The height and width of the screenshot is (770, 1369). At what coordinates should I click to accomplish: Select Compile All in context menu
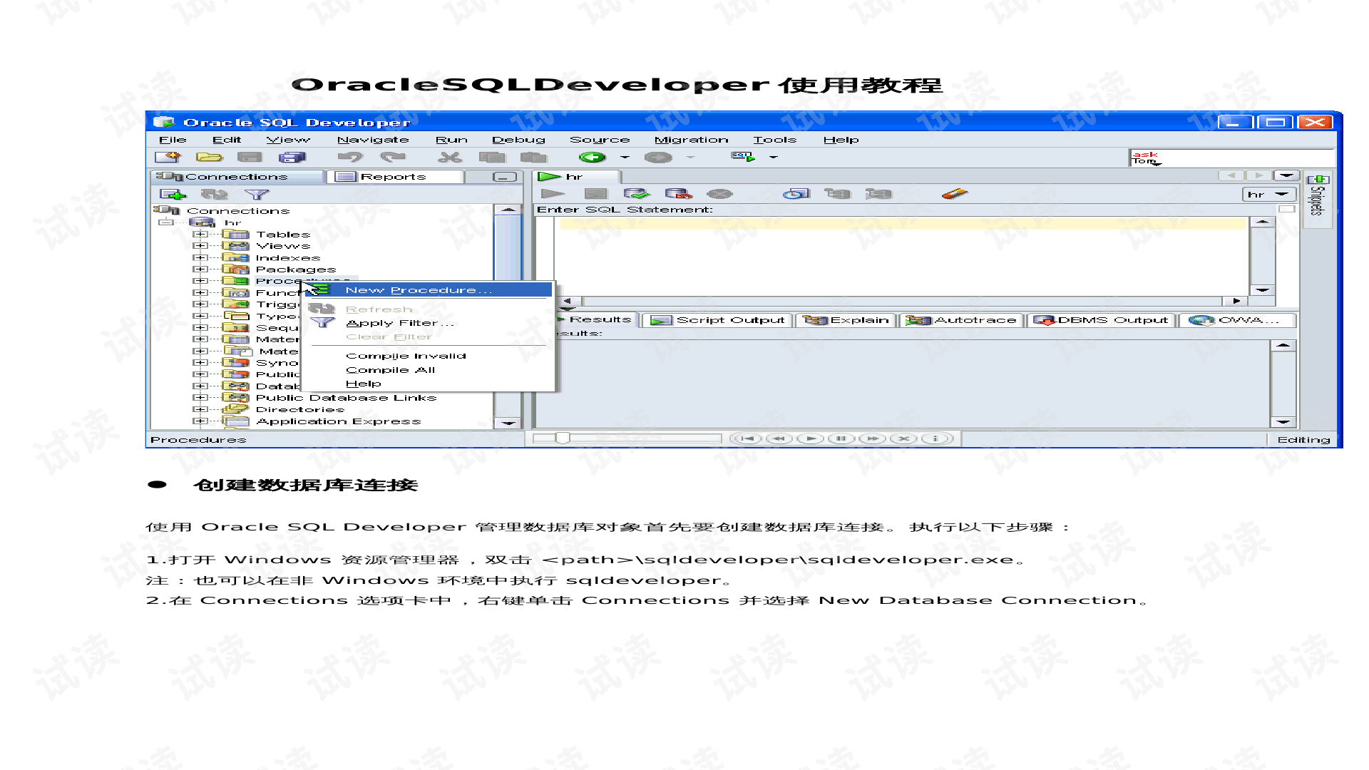click(x=390, y=370)
